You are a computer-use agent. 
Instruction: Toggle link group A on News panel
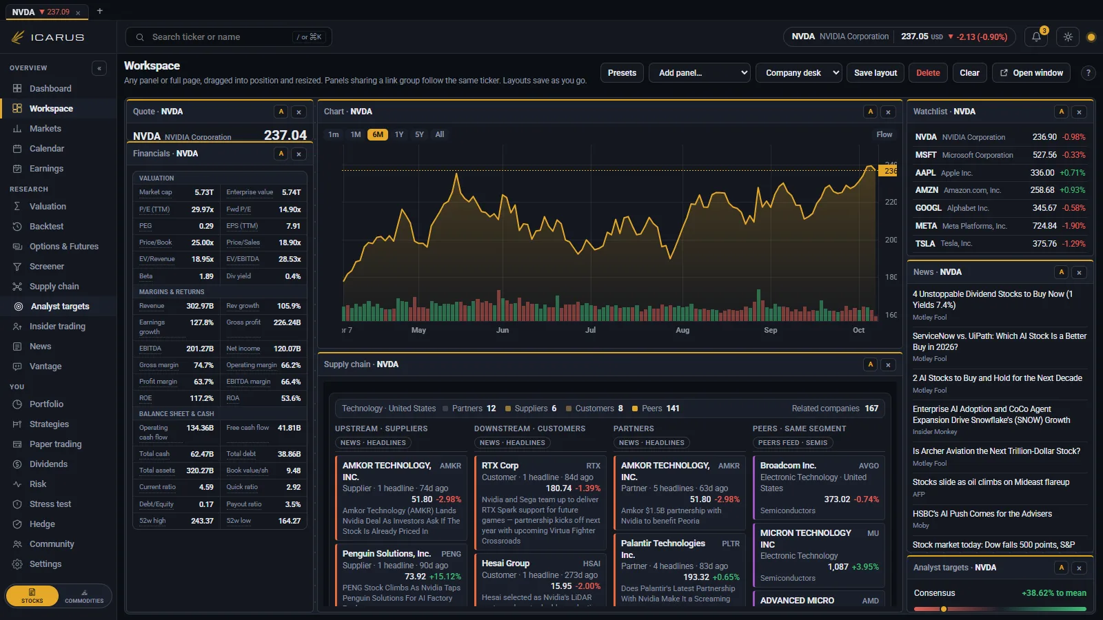(x=1061, y=272)
